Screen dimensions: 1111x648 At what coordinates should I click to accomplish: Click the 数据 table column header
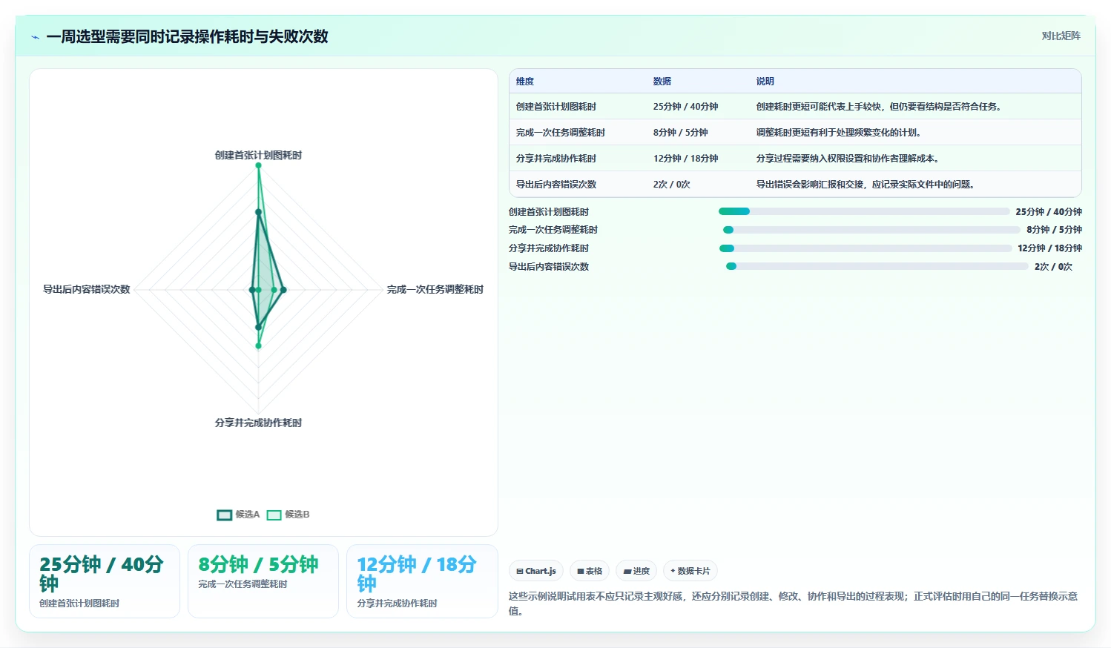coord(662,82)
